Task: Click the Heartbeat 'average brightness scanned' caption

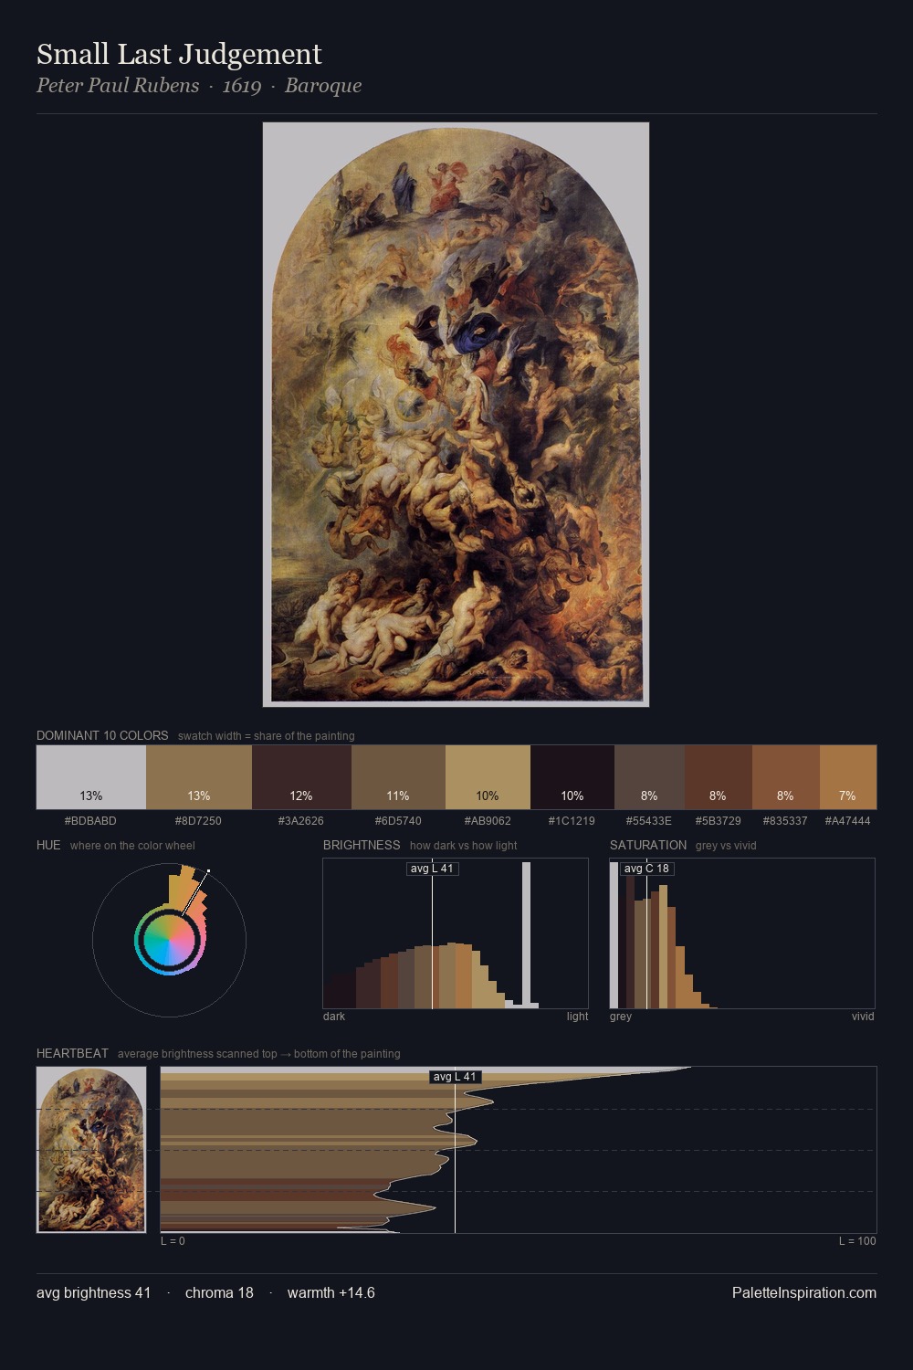Action: [258, 1053]
